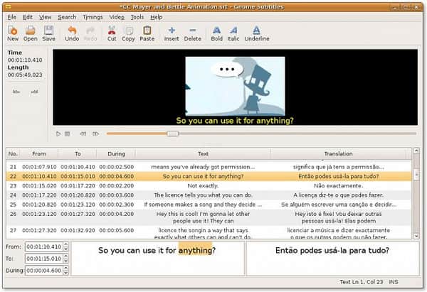The height and width of the screenshot is (292, 427).
Task: Open a file with the Open icon
Action: 30,33
